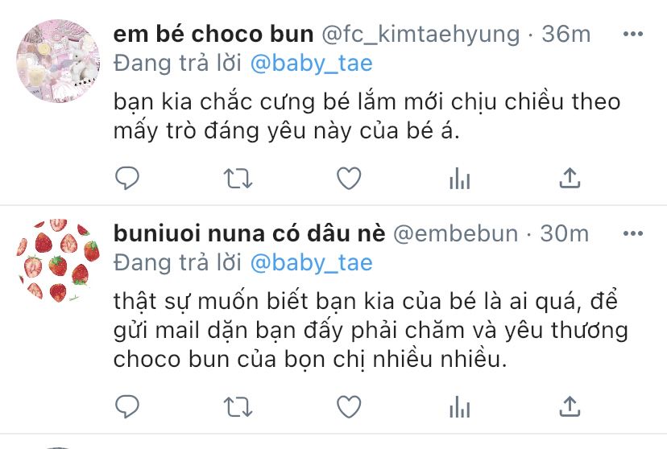Viewport: 667px width, 449px height.
Task: Retweet the tweet from @embebun
Action: point(238,407)
